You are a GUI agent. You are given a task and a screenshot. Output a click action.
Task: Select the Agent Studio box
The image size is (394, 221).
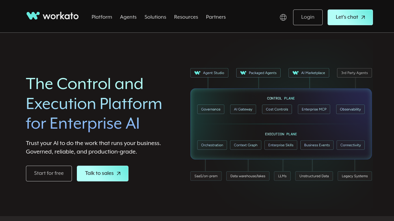[x=209, y=73]
